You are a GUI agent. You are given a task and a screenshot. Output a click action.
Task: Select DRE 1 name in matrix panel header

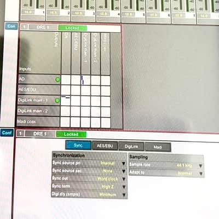pos(43,27)
